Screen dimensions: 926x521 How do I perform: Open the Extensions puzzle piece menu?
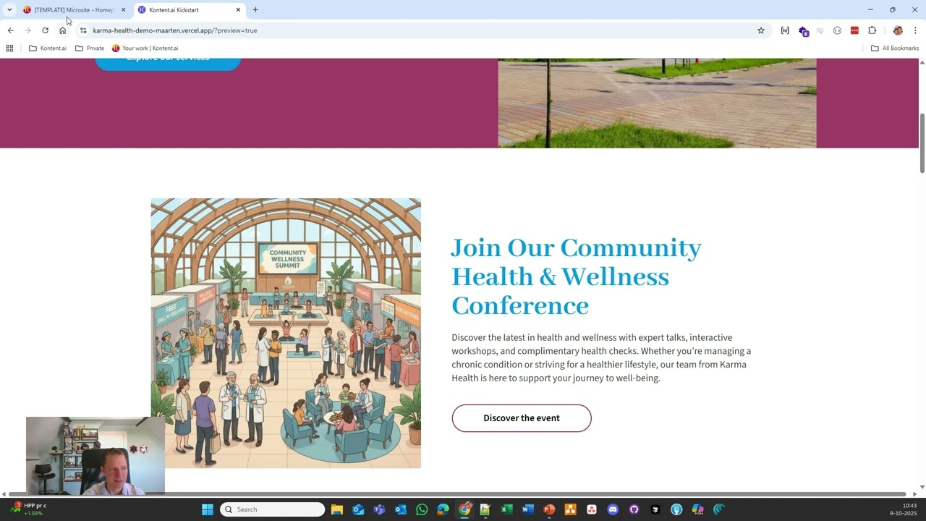[x=872, y=30]
